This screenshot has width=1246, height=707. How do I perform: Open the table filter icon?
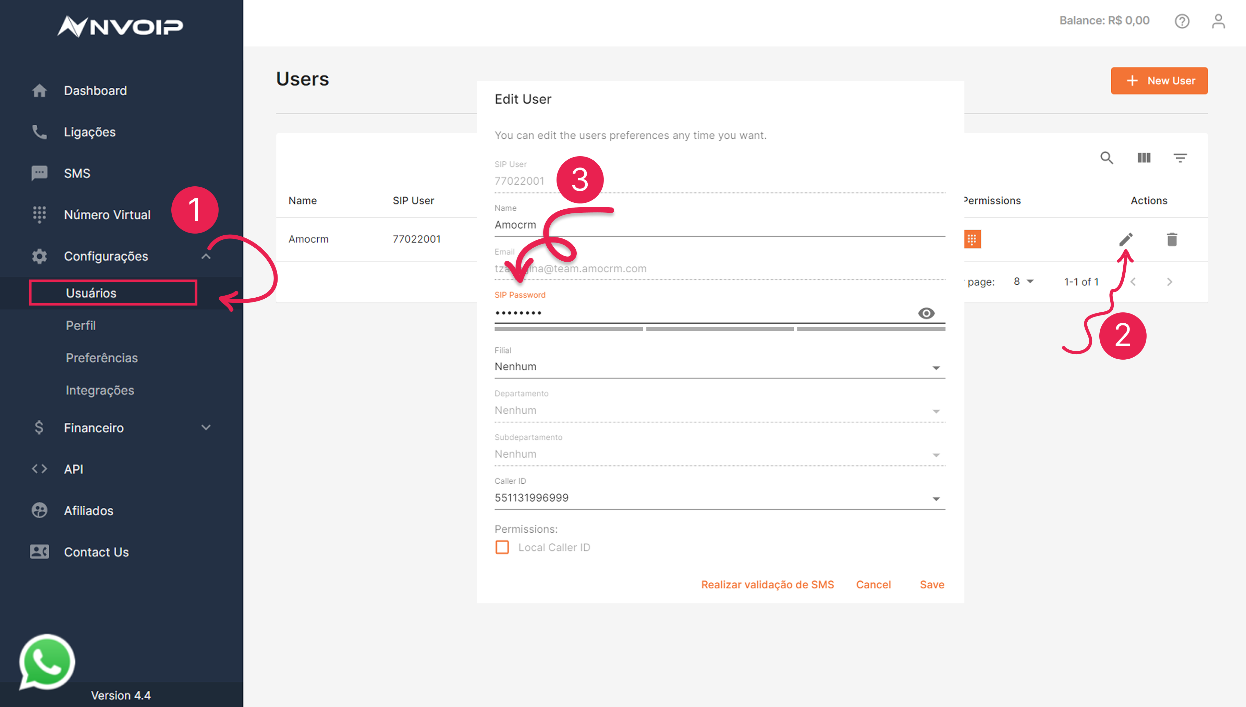1181,158
